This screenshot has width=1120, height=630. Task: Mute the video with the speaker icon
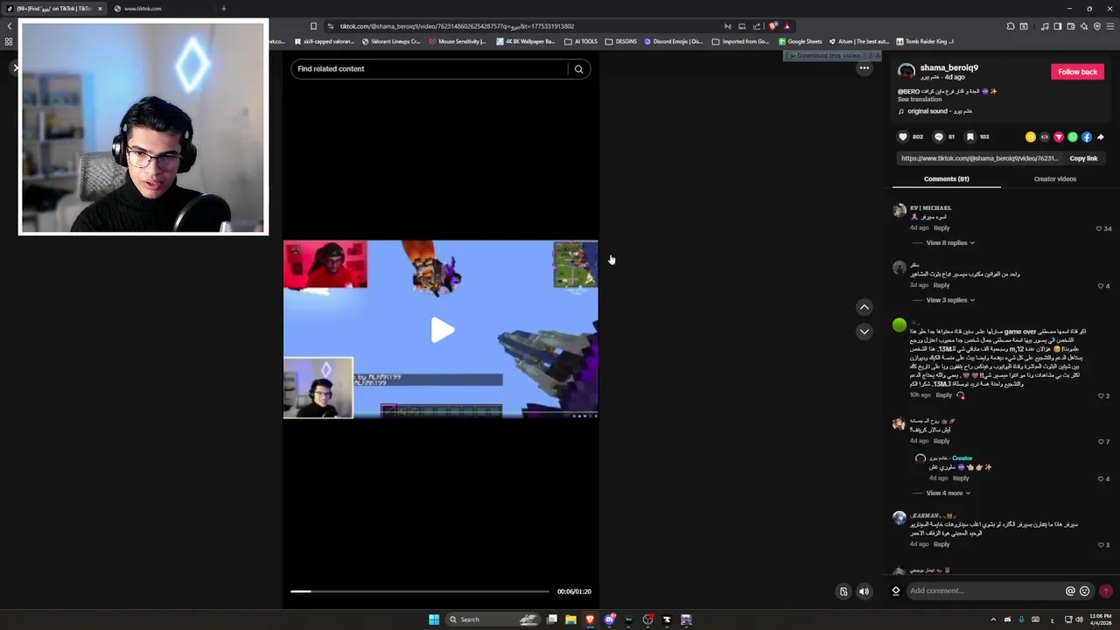coord(864,591)
